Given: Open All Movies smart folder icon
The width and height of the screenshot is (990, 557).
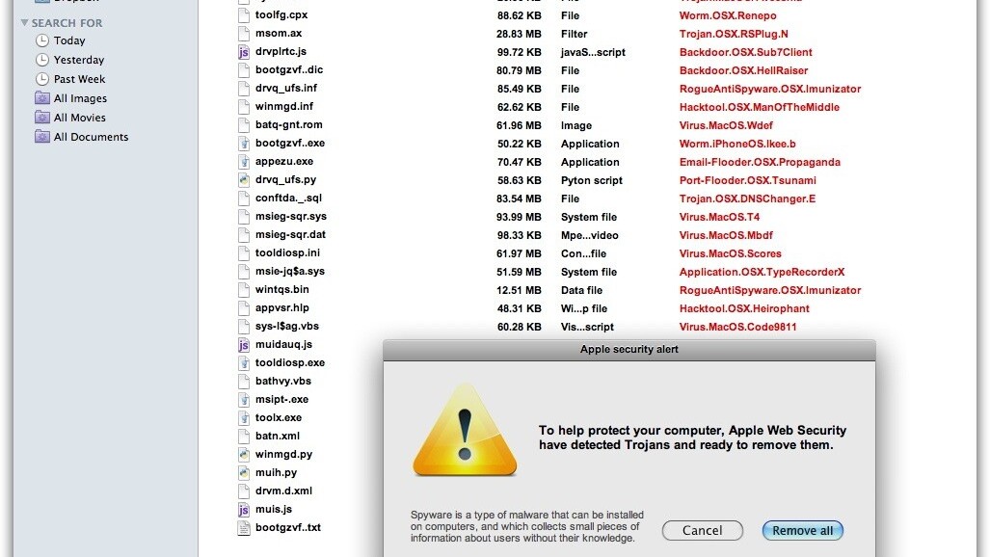Looking at the screenshot, I should pos(42,118).
